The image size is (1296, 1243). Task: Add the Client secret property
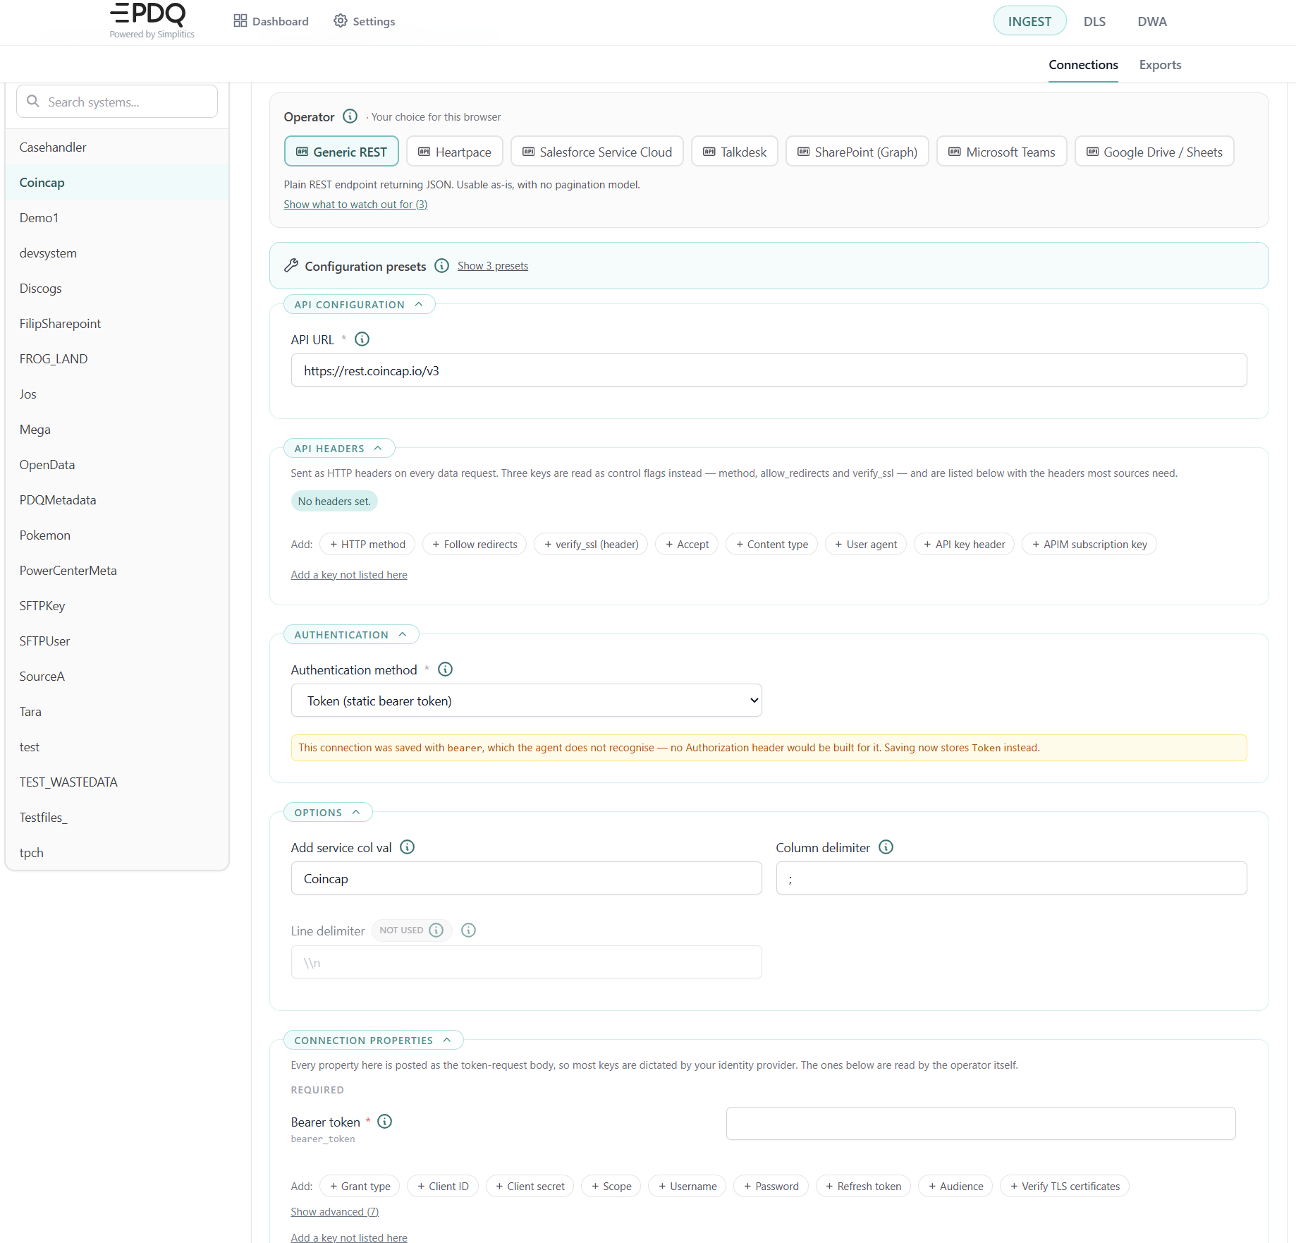pyautogui.click(x=530, y=1187)
